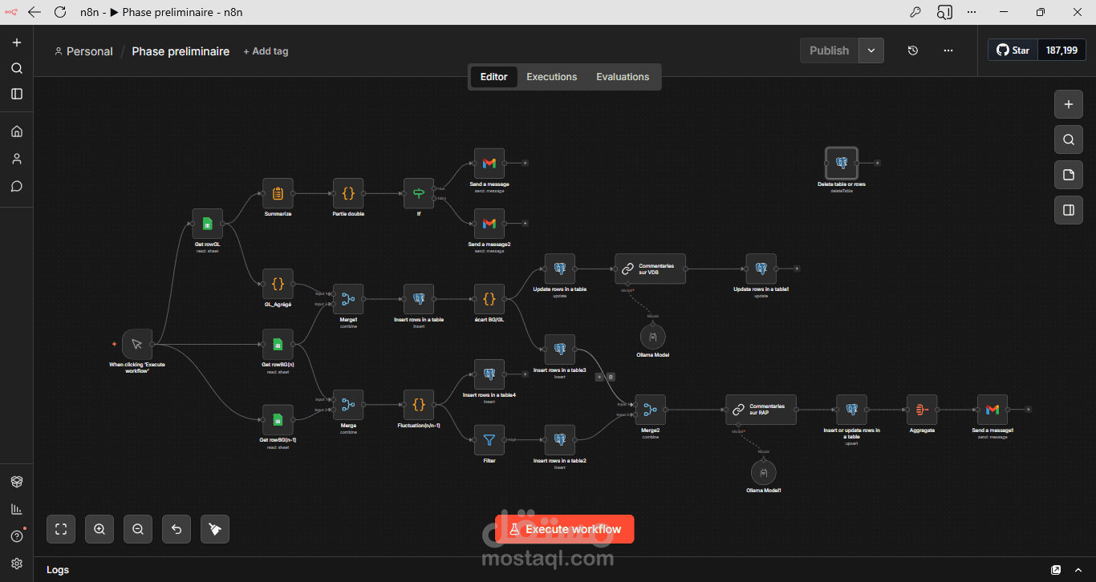Select Delete table or rows node
Image resolution: width=1096 pixels, height=582 pixels.
point(842,163)
